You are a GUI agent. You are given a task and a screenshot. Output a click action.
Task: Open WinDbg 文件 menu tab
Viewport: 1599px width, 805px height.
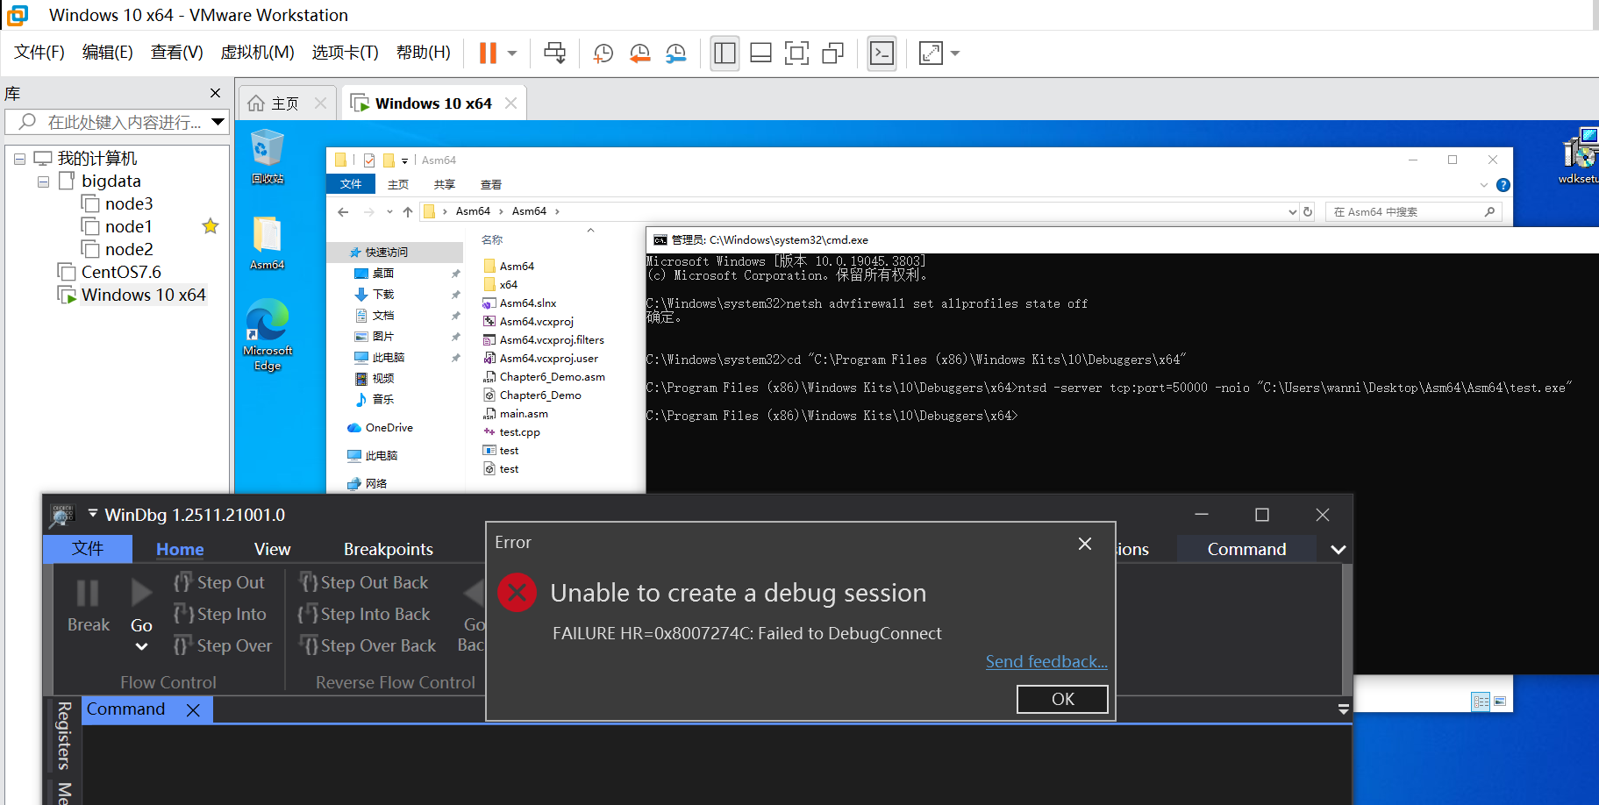(88, 549)
